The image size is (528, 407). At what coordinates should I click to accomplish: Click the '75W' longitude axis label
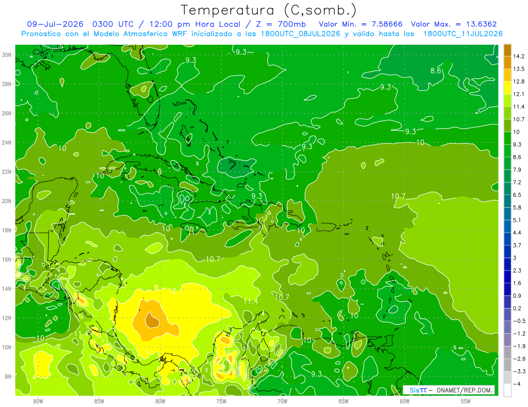pos(221,402)
